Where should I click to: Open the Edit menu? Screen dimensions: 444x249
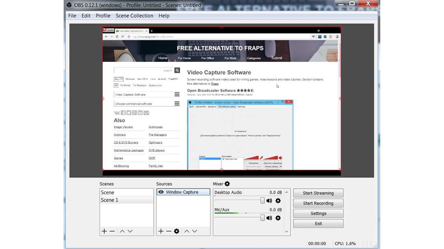click(86, 16)
